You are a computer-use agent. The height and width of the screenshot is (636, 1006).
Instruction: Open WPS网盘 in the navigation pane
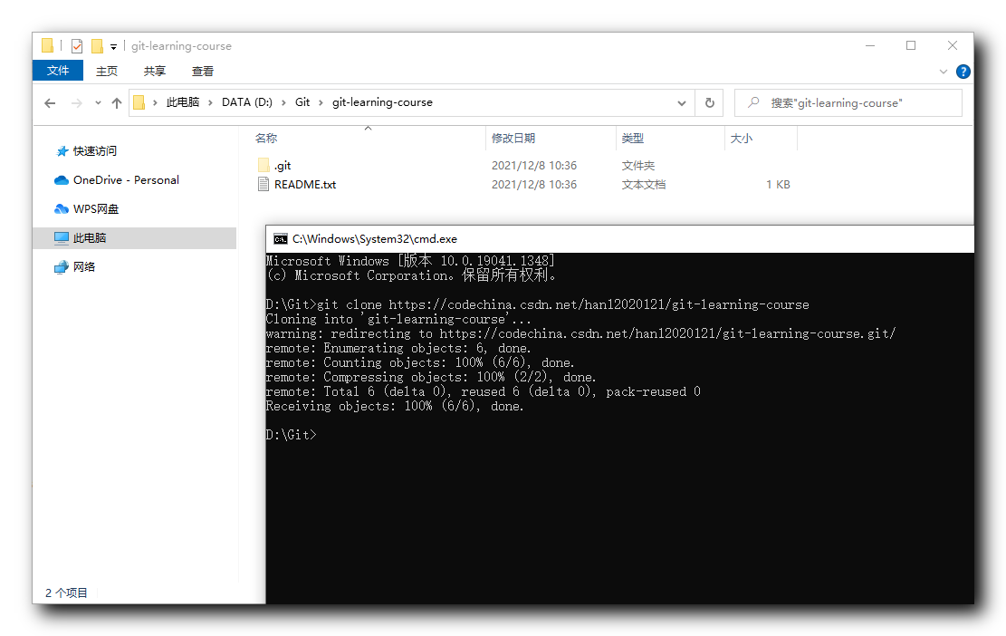click(96, 208)
